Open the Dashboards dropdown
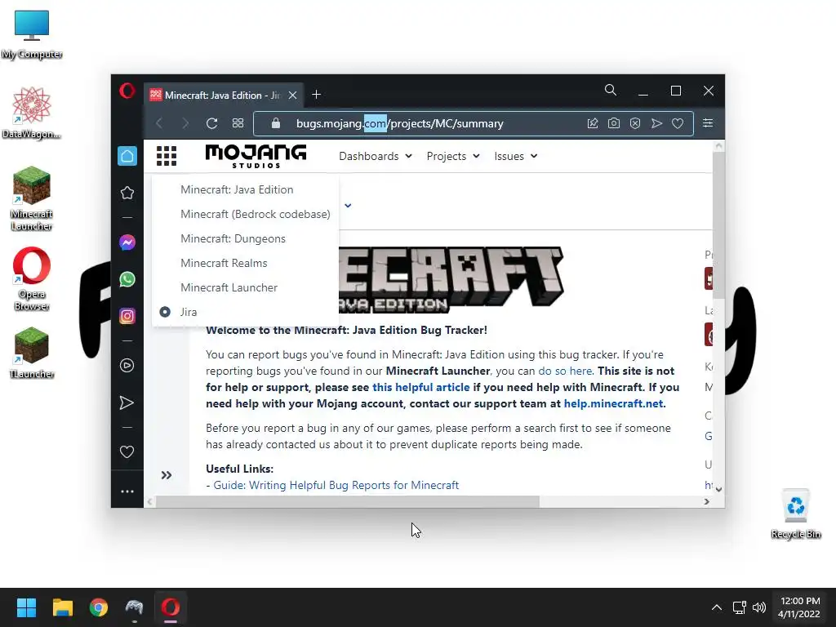This screenshot has width=836, height=627. point(376,156)
